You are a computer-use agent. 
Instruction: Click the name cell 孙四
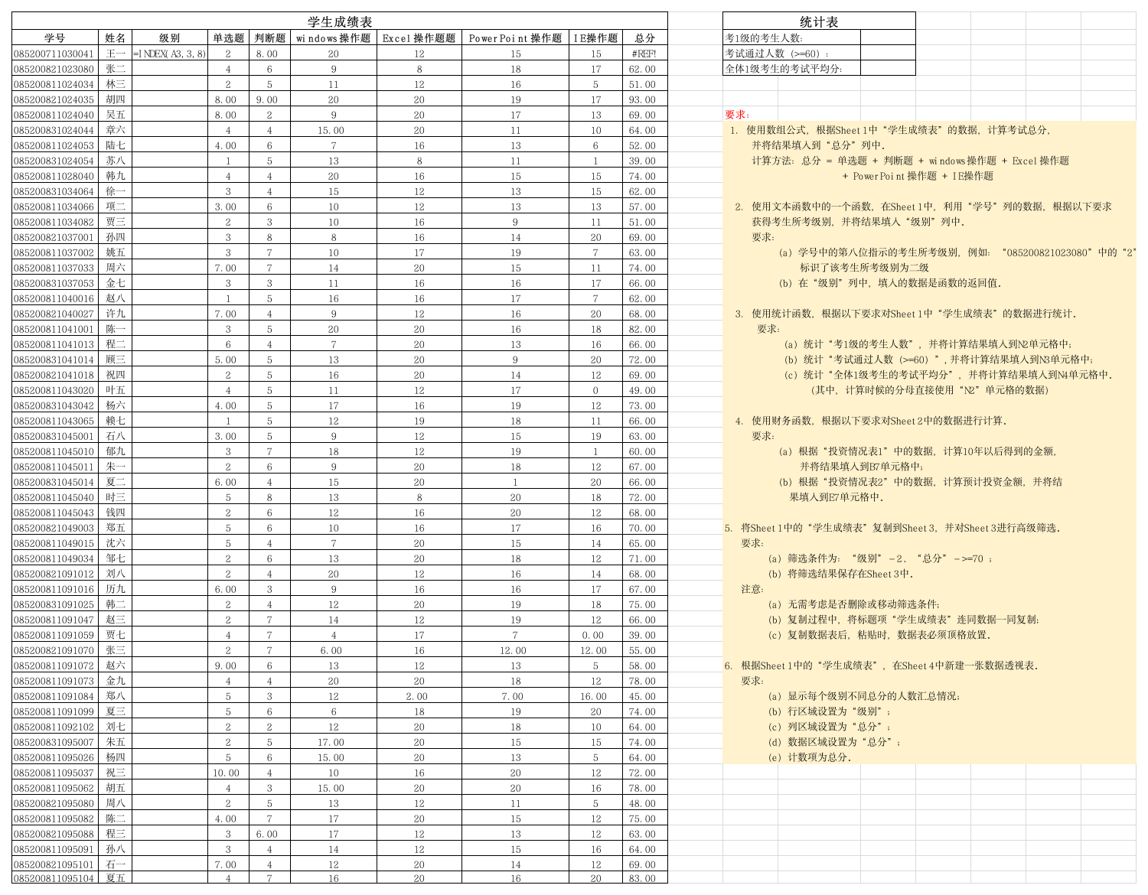point(115,237)
